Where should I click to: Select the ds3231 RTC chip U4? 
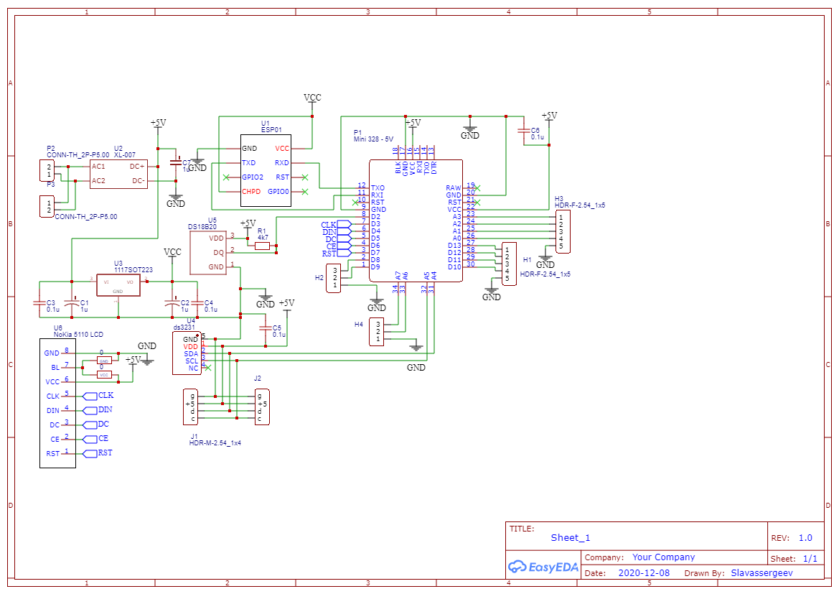click(187, 353)
